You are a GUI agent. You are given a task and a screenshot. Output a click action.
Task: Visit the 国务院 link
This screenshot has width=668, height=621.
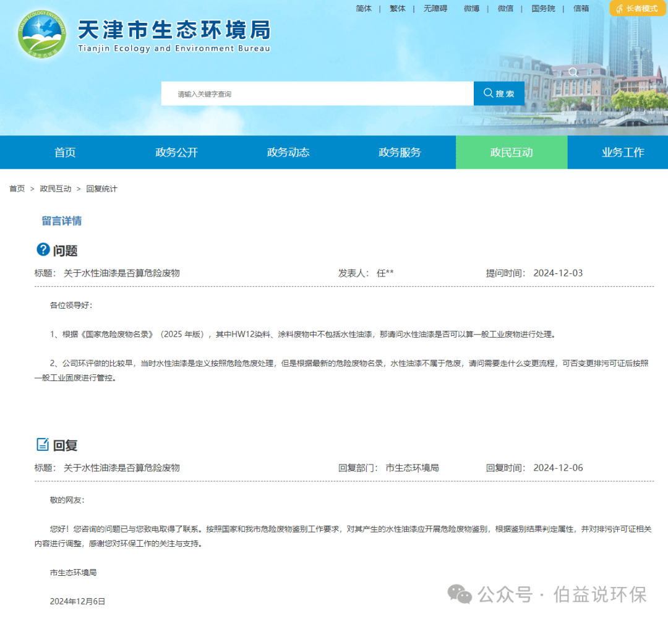[543, 9]
